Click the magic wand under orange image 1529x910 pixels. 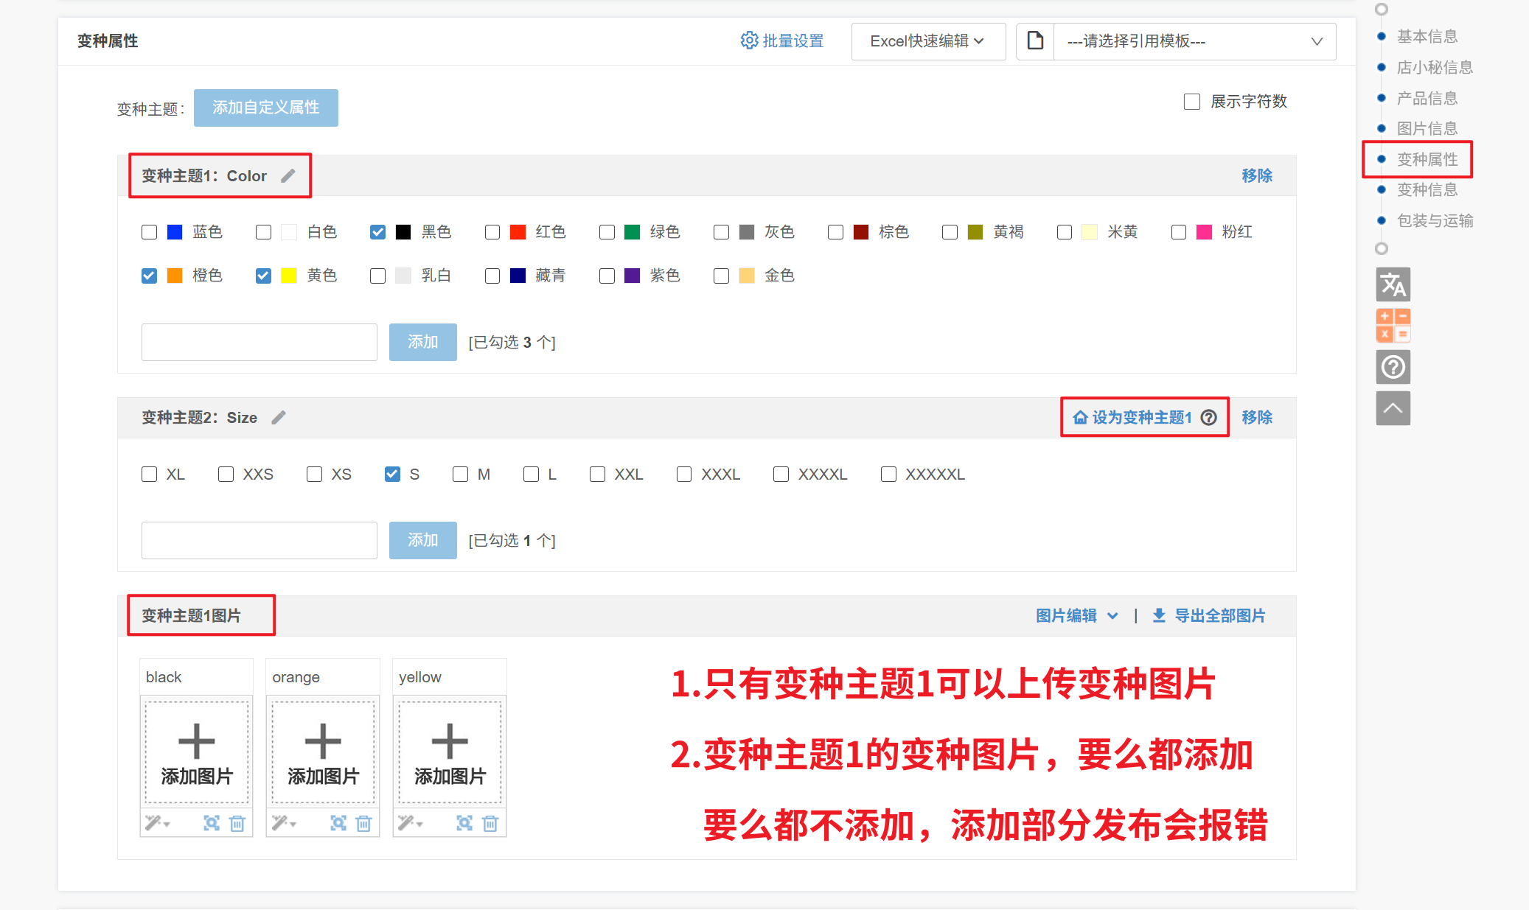(x=281, y=823)
